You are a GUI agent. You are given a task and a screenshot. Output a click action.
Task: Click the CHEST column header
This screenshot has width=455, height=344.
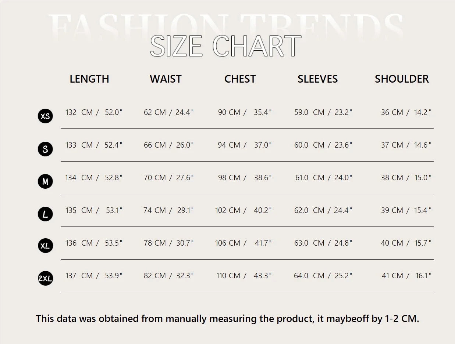[240, 79]
